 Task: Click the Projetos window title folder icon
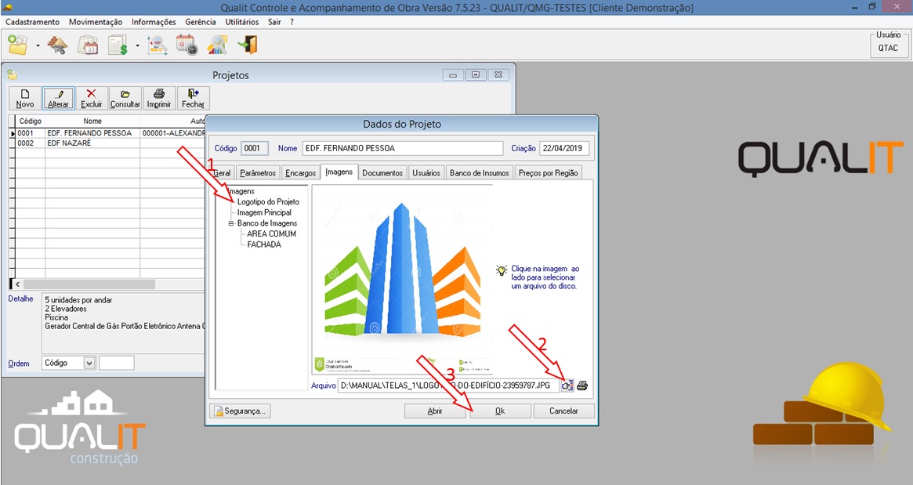click(13, 75)
